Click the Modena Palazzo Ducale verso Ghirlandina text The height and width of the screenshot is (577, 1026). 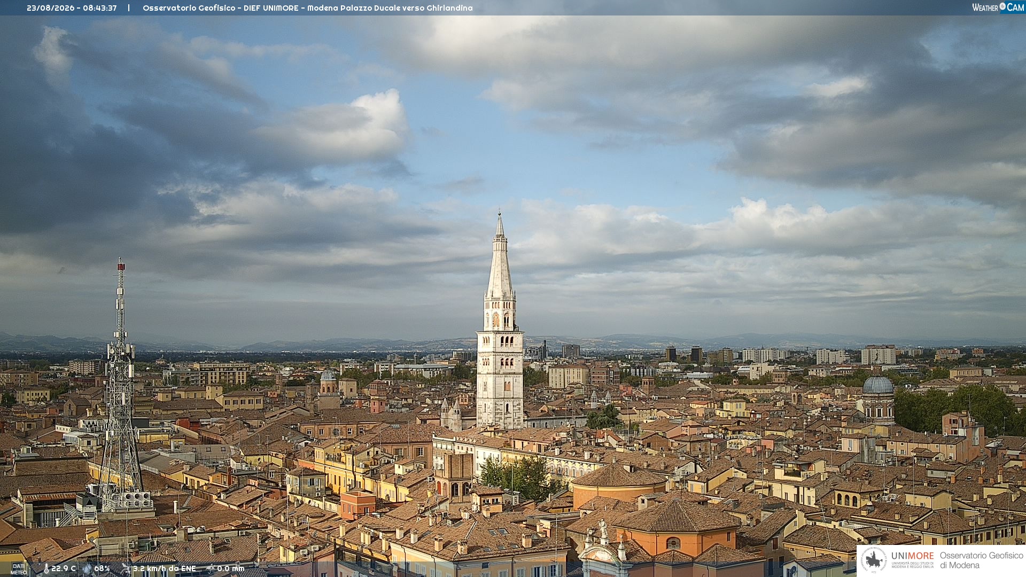coord(390,8)
